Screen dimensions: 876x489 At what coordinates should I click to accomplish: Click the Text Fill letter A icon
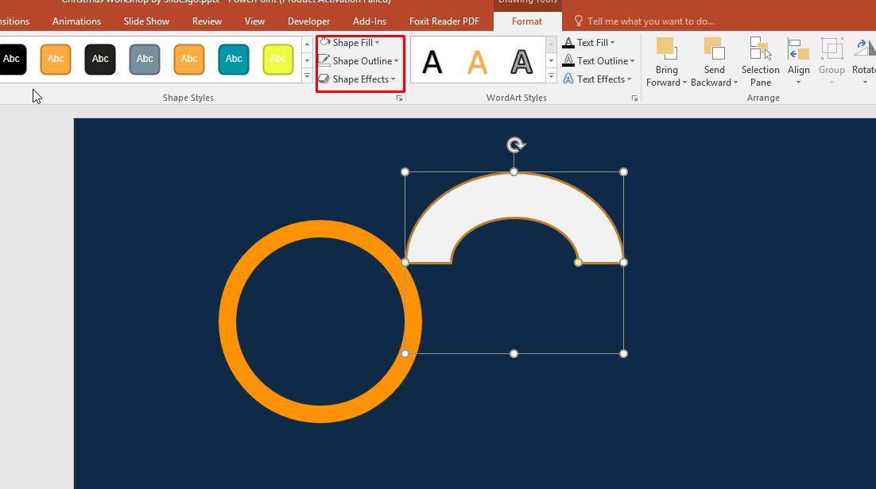(568, 42)
